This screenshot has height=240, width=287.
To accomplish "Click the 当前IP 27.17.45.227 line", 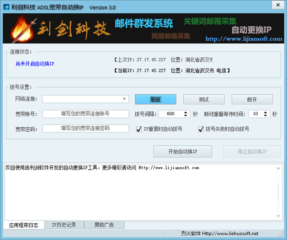I will pyautogui.click(x=172, y=70).
